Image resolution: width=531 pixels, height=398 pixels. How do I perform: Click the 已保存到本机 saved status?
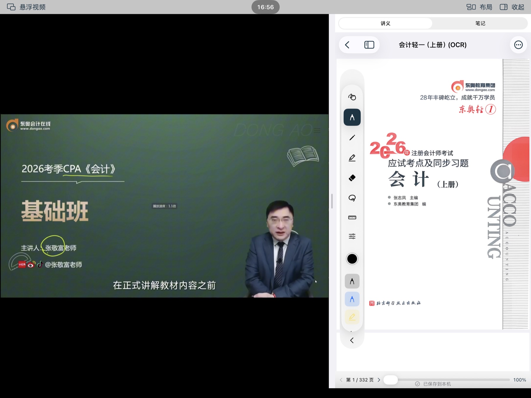pos(433,384)
